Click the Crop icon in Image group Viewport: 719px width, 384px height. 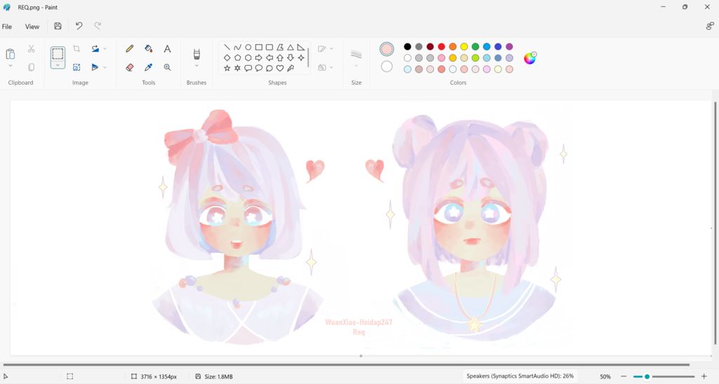click(x=77, y=48)
